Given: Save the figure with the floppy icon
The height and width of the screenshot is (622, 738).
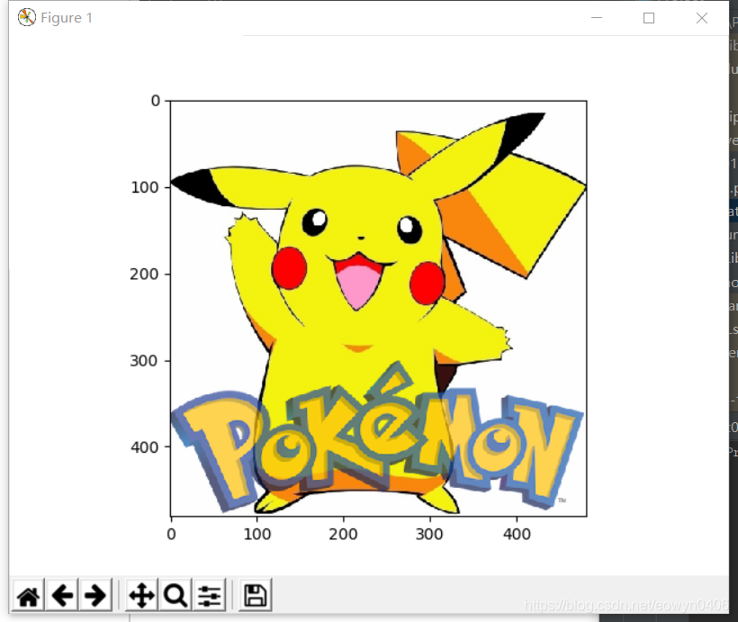Looking at the screenshot, I should pos(255,596).
